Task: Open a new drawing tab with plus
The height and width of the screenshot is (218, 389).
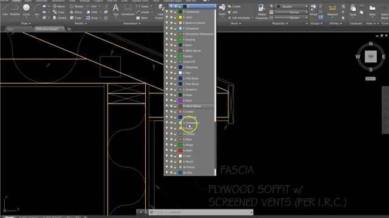Action: (x=69, y=29)
